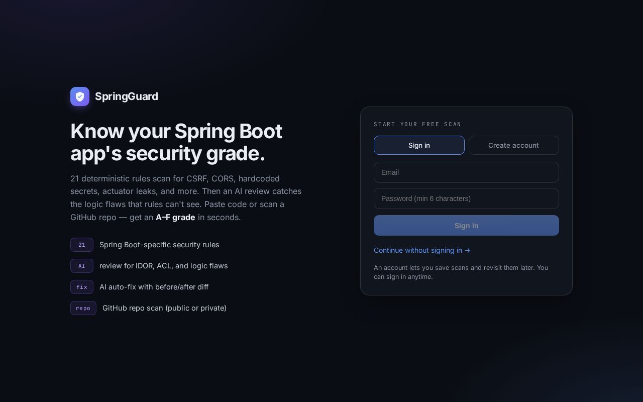
Task: Click the SpringGuard brand name text
Action: click(127, 96)
